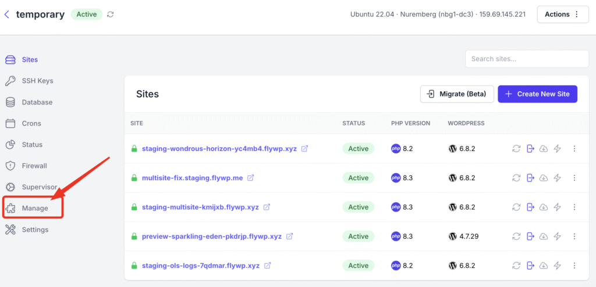Open staging-multisite-kmijxb external link icon
This screenshot has width=596, height=287.
tap(267, 207)
